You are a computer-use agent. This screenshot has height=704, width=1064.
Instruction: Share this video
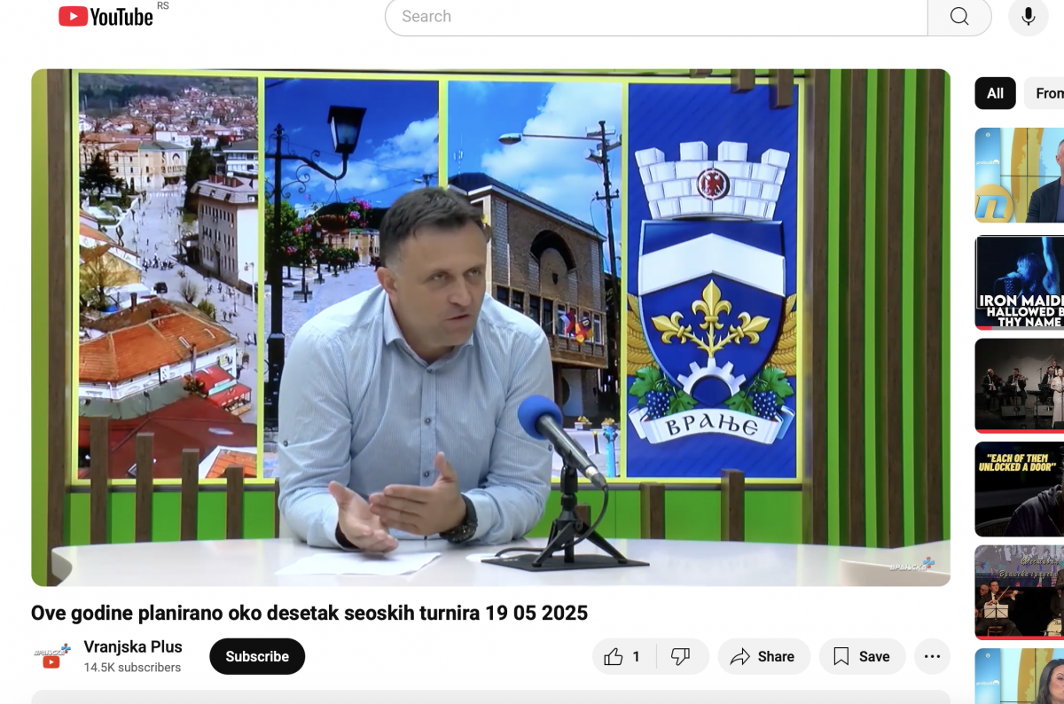763,656
